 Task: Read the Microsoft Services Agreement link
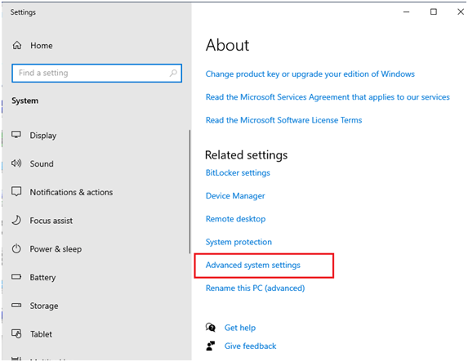pos(328,96)
